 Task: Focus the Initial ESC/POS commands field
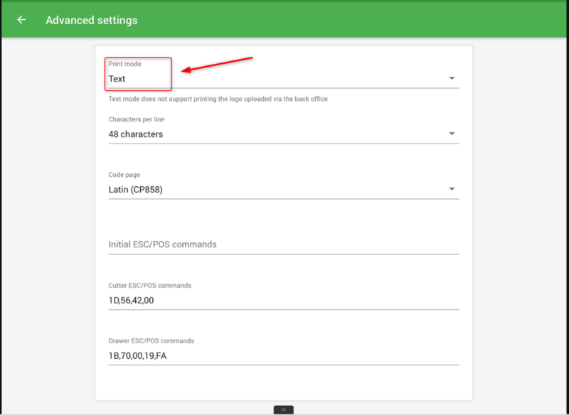[x=283, y=244]
